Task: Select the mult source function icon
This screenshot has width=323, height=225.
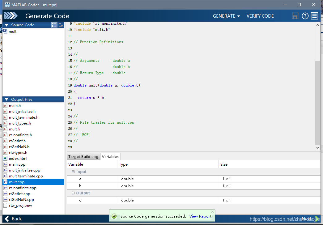Action: tap(5, 31)
